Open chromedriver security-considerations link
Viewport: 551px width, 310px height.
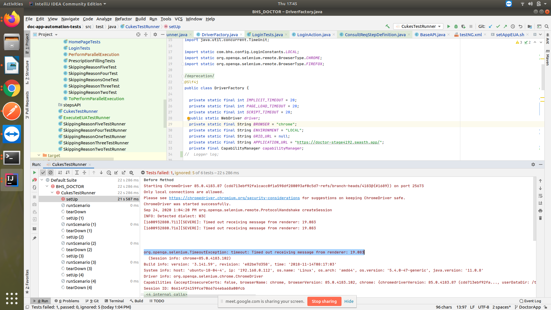point(234,198)
